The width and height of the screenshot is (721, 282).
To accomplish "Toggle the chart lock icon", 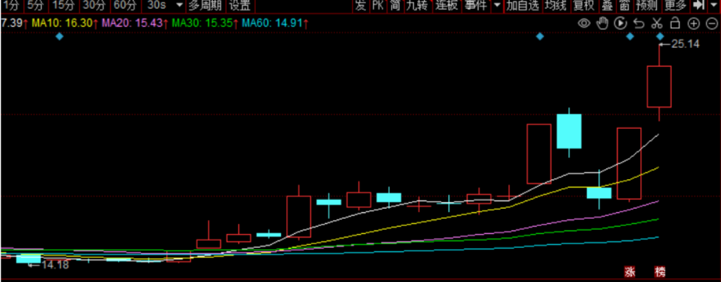I will click(675, 23).
